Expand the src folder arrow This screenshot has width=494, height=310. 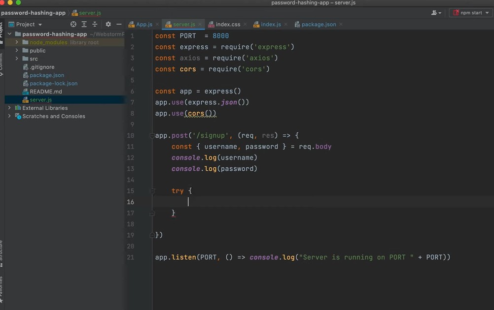(x=17, y=59)
